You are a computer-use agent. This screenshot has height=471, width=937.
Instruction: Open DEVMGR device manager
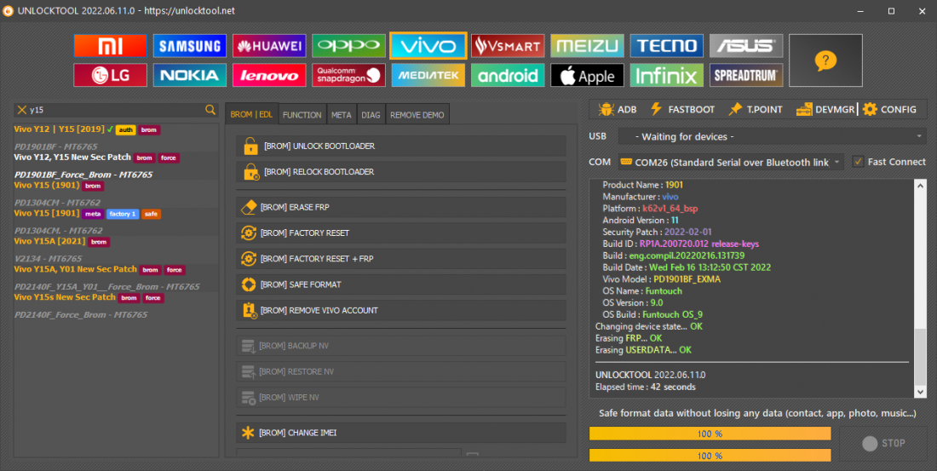(825, 109)
